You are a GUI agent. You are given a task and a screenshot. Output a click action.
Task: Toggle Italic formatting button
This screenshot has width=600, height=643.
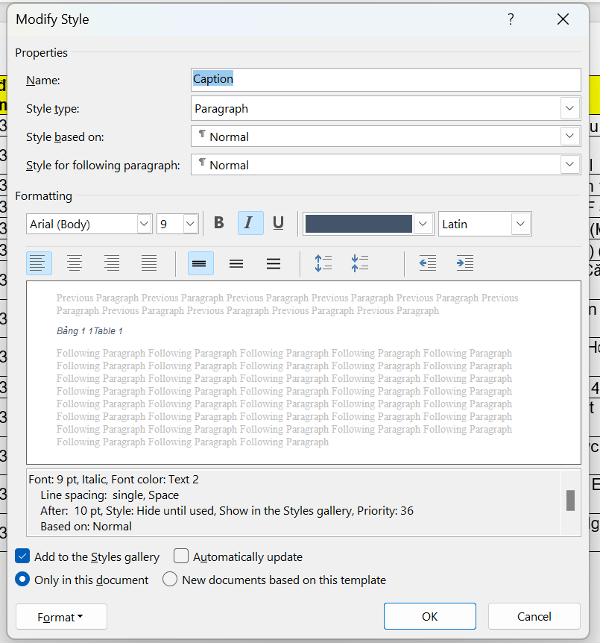[x=250, y=223]
